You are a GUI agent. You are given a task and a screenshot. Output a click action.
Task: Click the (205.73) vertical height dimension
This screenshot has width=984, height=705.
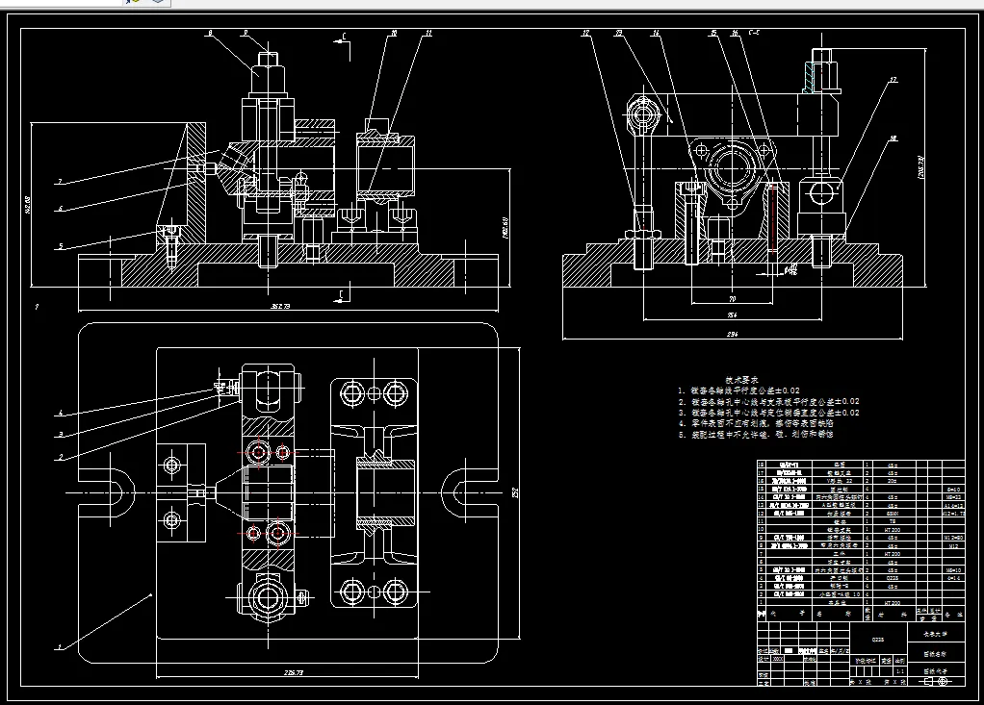(921, 166)
